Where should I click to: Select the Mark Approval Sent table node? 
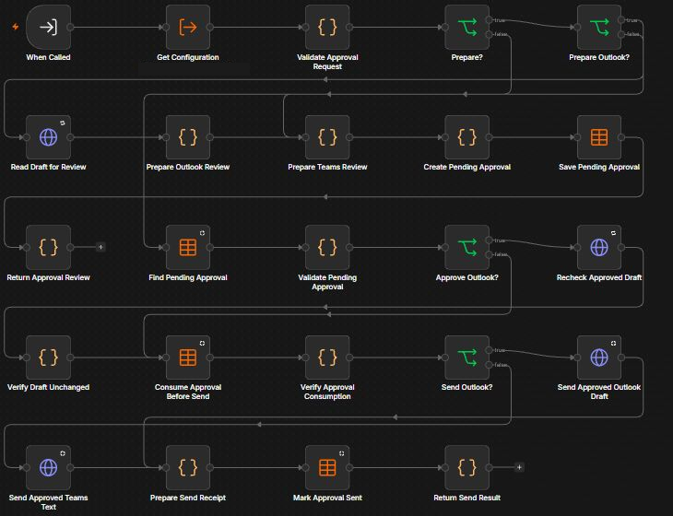pyautogui.click(x=327, y=467)
